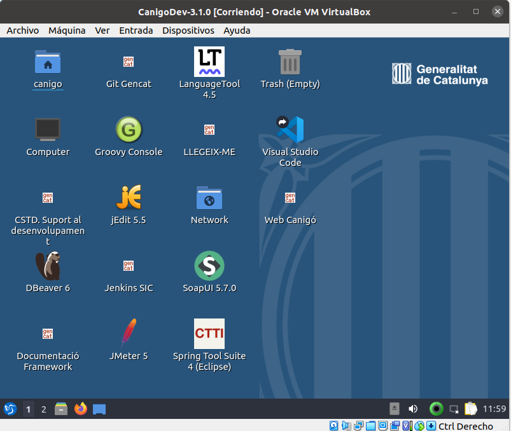
Task: Launch Spring Tool Suite 4 (Eclipse)
Action: 209,334
